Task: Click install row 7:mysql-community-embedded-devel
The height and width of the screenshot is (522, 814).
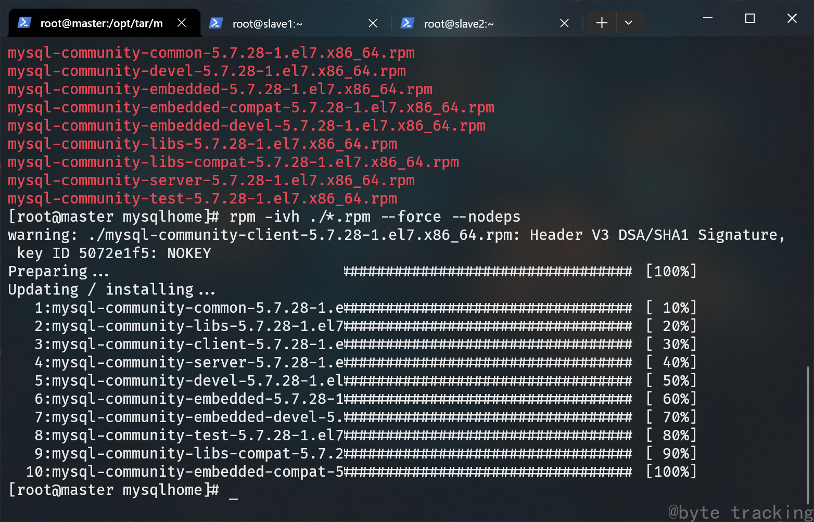Action: point(365,417)
